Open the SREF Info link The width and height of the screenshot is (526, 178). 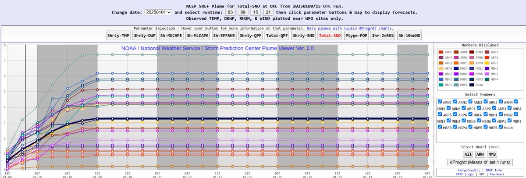[x=494, y=170]
